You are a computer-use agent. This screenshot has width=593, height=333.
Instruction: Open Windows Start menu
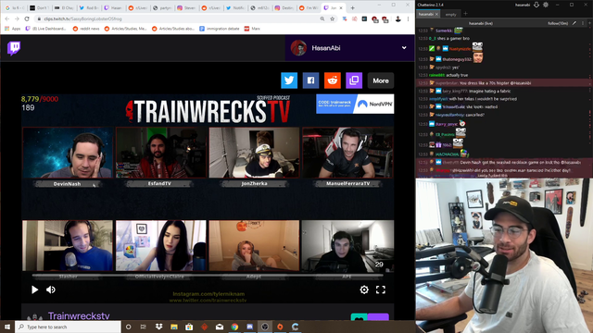(x=7, y=327)
